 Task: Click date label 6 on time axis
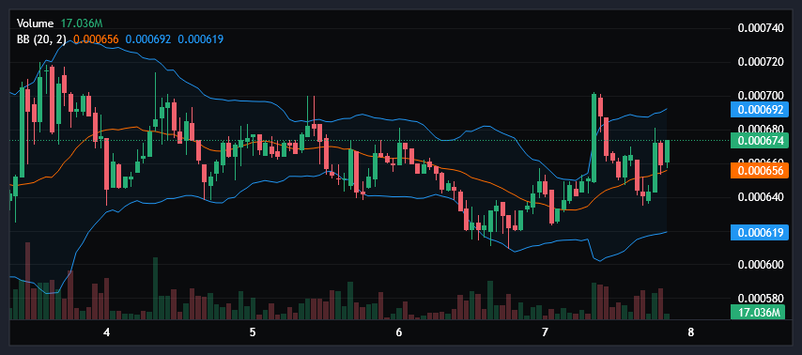399,332
